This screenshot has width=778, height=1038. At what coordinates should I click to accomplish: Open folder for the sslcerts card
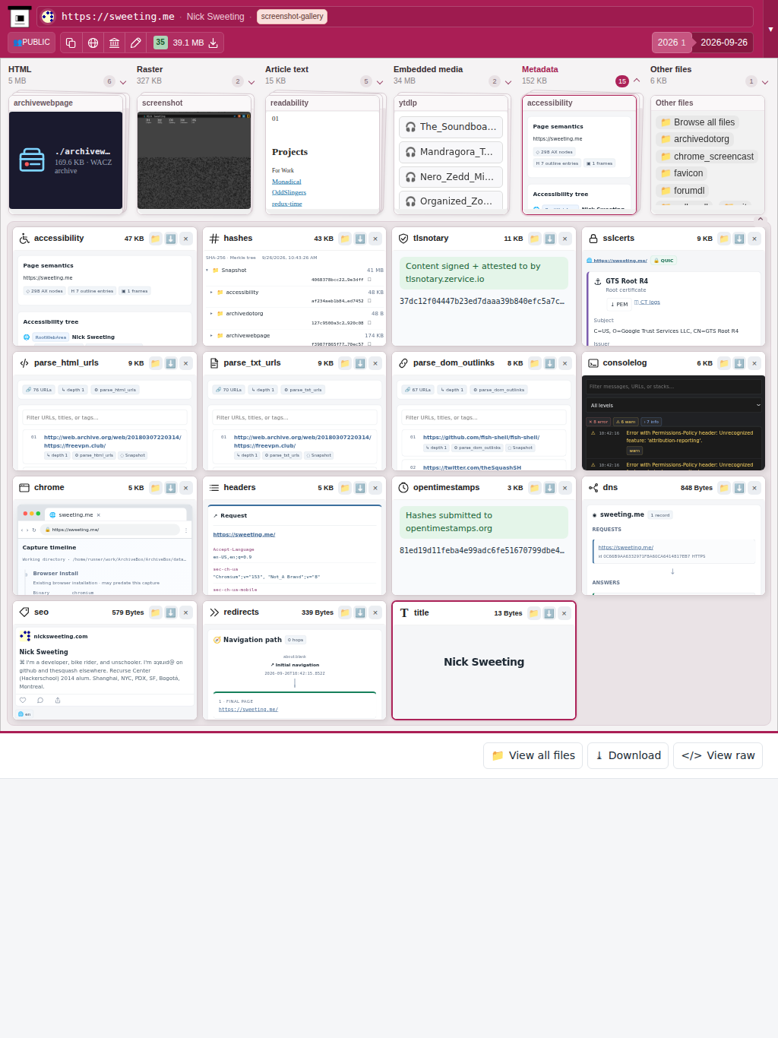point(724,239)
